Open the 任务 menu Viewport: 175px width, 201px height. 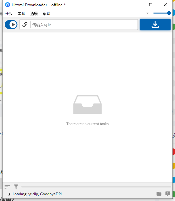point(9,13)
